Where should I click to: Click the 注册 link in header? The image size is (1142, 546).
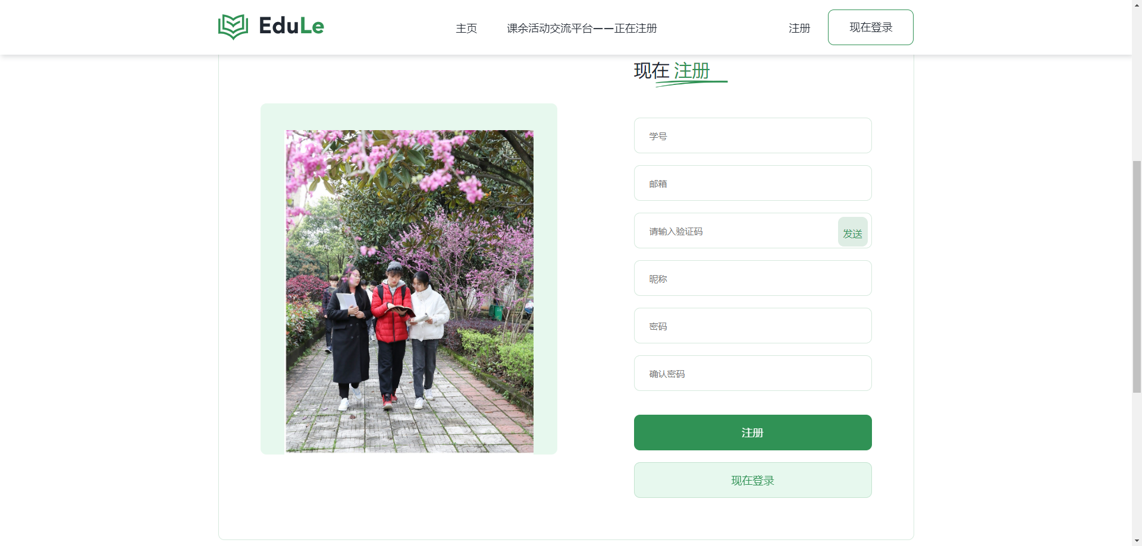(799, 28)
